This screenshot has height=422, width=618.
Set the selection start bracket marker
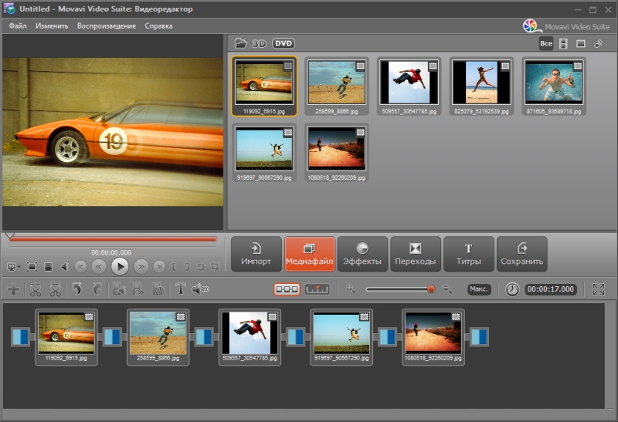click(x=174, y=267)
